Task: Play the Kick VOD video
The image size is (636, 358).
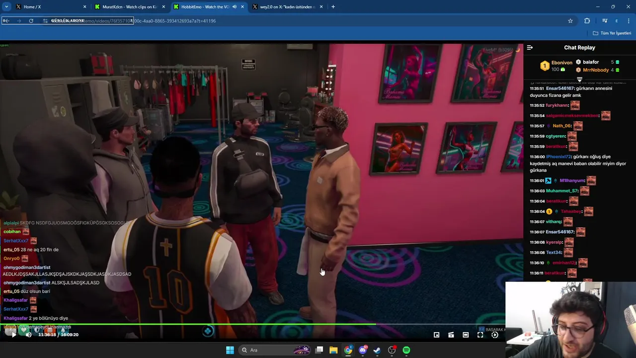Action: (x=13, y=335)
